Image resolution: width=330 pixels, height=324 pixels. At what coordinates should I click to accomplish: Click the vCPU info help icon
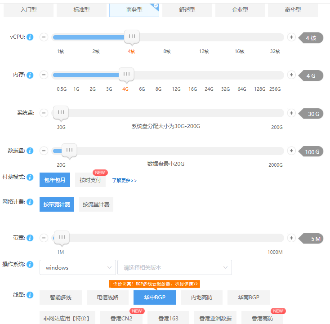(x=30, y=37)
